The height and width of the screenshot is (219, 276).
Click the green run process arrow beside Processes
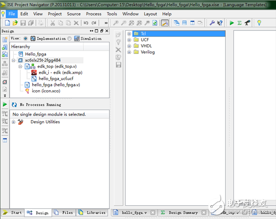coord(5,105)
